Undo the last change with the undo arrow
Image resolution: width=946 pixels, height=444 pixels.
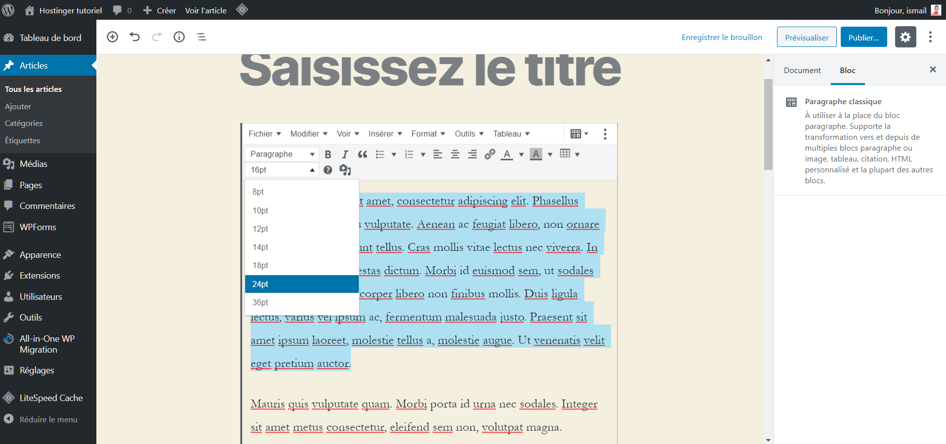click(x=134, y=37)
